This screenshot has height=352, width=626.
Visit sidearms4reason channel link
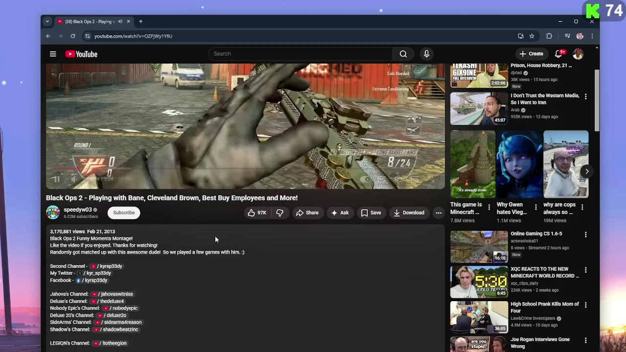[x=118, y=323]
